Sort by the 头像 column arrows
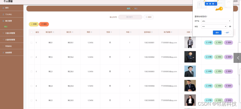 [191, 32]
